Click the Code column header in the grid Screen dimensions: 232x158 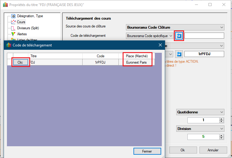click(x=101, y=56)
